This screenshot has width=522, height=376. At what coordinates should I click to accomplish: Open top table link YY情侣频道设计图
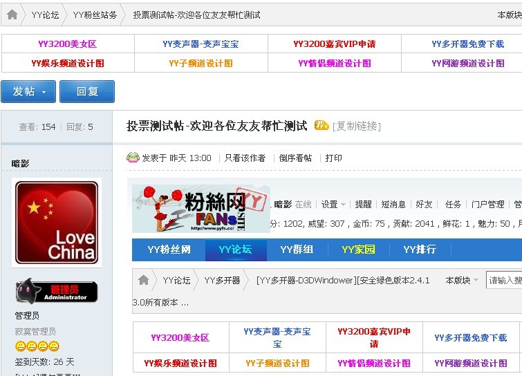(x=335, y=63)
